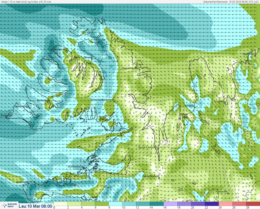Click the 10–12 m/s light teal legend swatch
The image size is (260, 209).
pos(129,204)
